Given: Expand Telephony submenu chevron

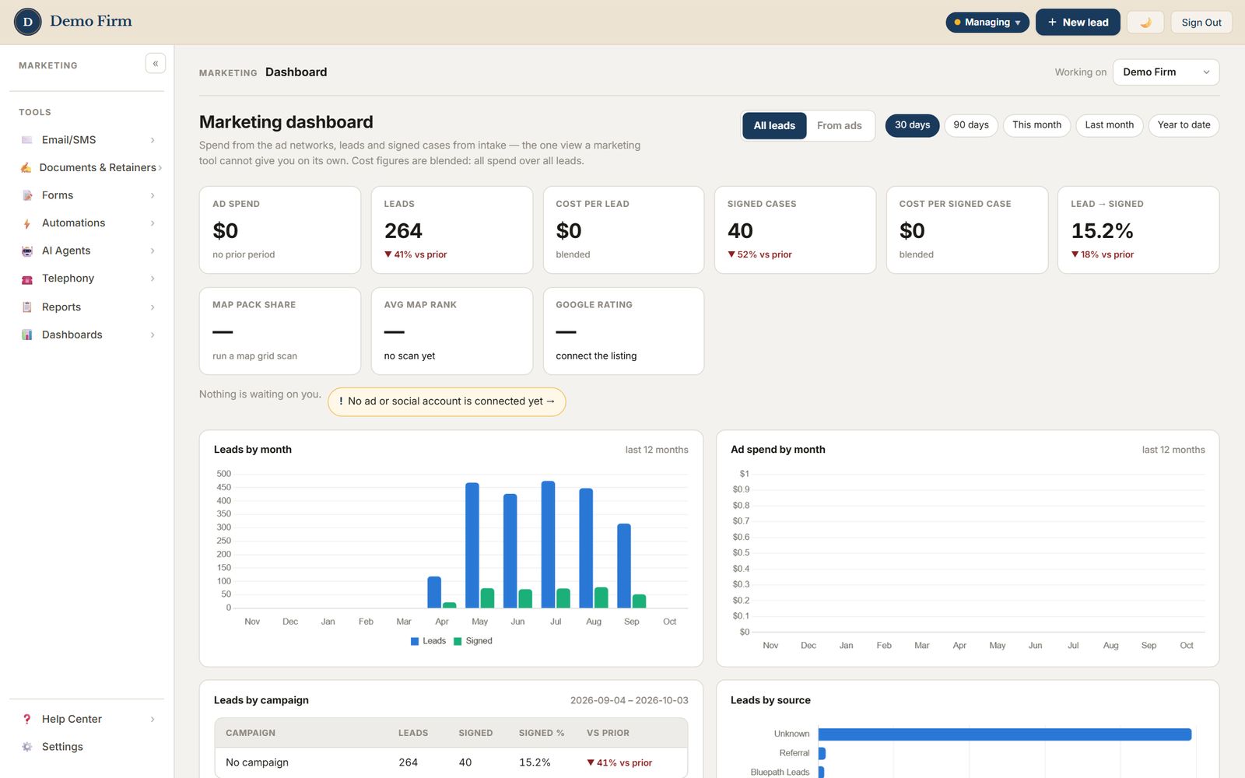Looking at the screenshot, I should coord(153,279).
